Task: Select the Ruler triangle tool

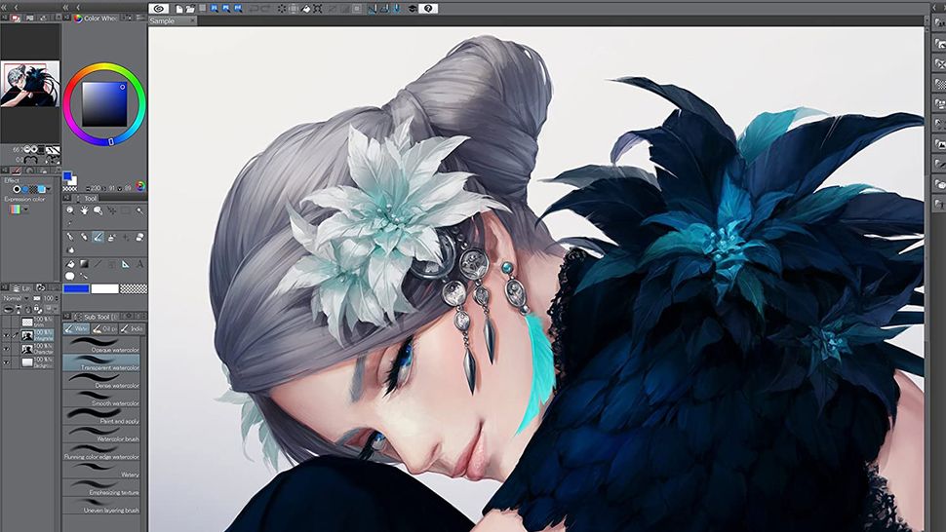Action: pos(126,264)
